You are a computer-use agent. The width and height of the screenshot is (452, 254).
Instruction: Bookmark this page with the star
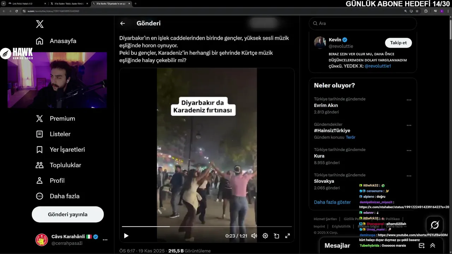click(x=417, y=11)
